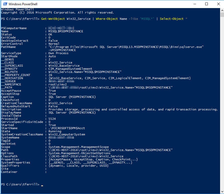Screen dimensions: 224x194
Task: Minimize the Windows PowerShell window
Action: coord(195,4)
